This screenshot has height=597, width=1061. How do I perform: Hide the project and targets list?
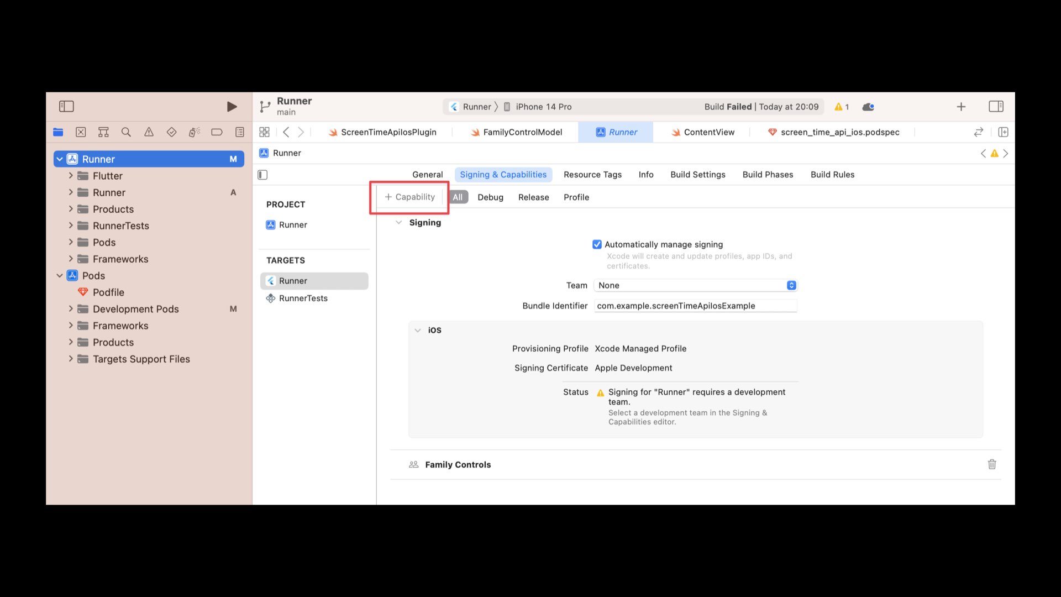262,175
